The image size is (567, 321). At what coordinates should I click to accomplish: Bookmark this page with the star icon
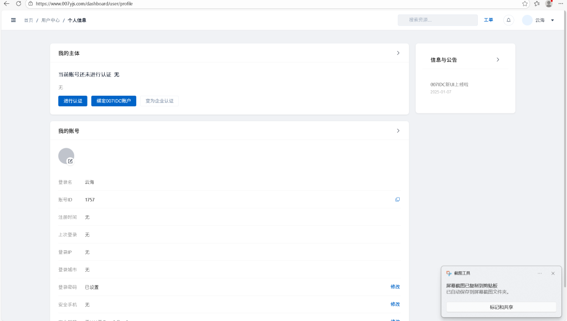pos(525,3)
